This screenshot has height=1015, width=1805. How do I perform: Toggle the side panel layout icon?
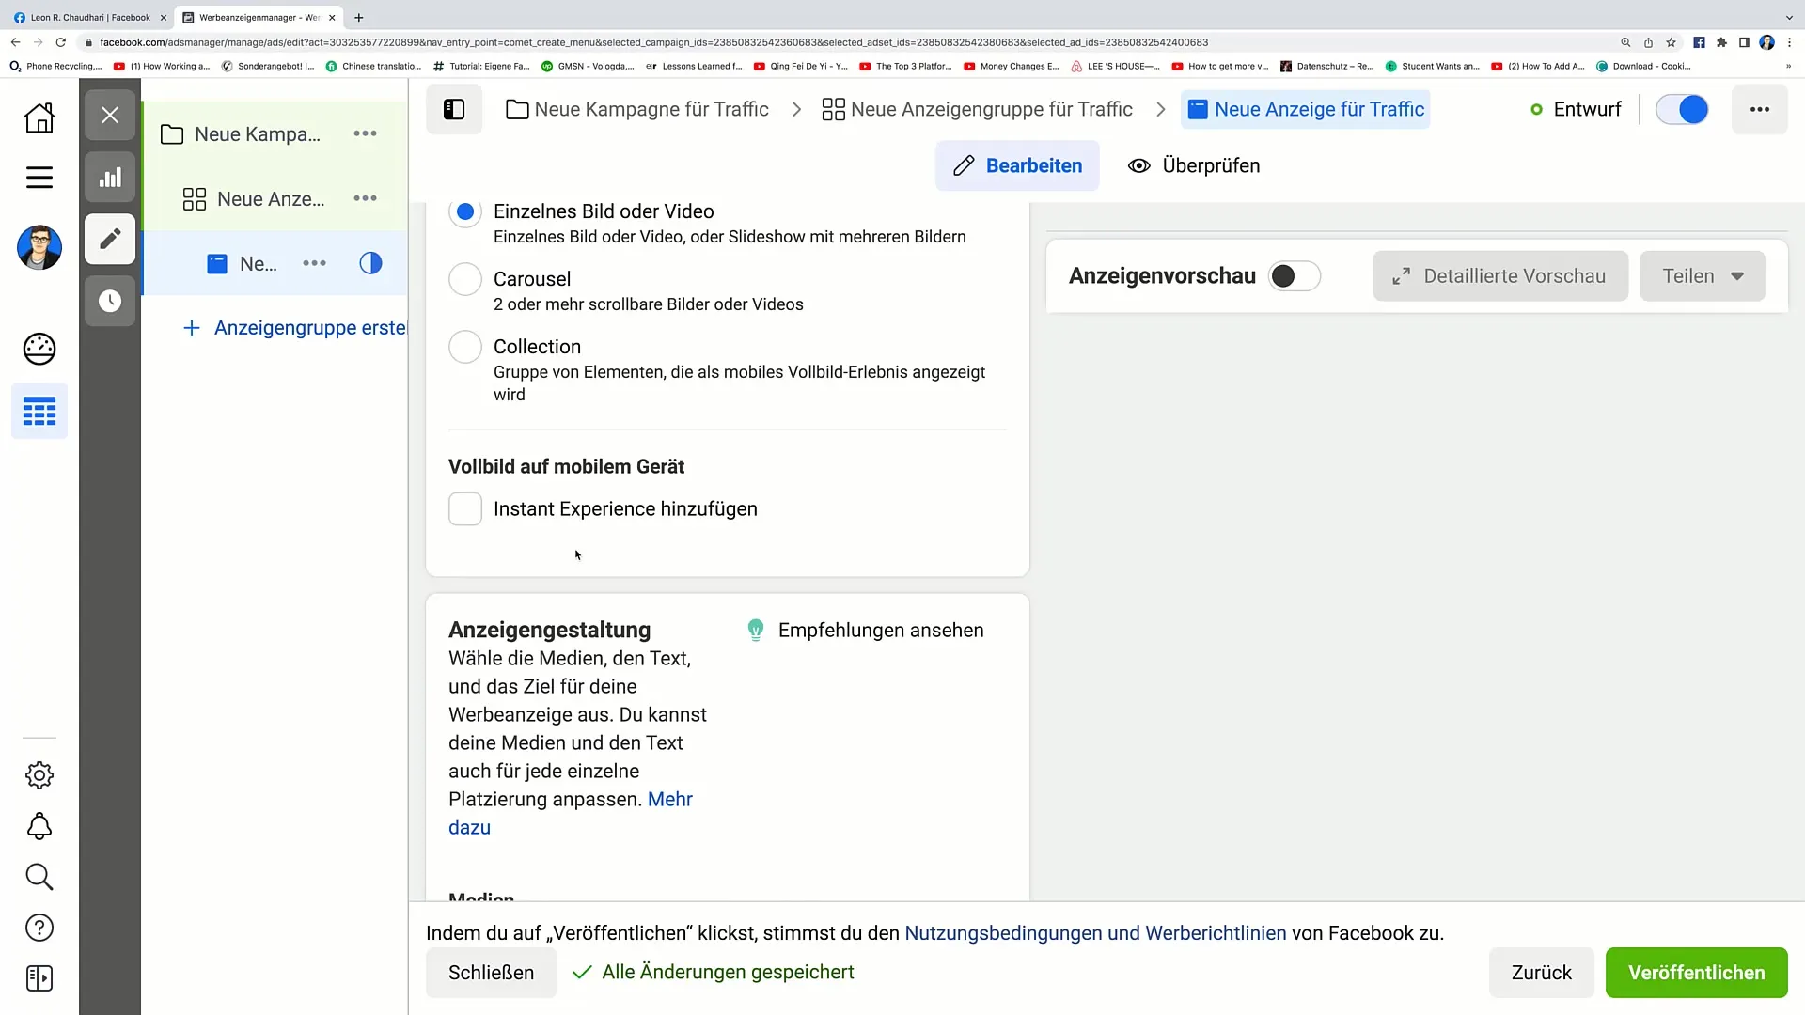pos(454,109)
